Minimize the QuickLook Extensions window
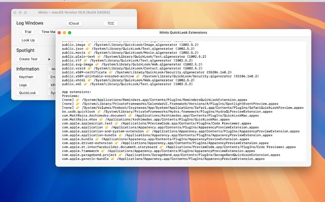325x202 pixels. tap(64, 33)
